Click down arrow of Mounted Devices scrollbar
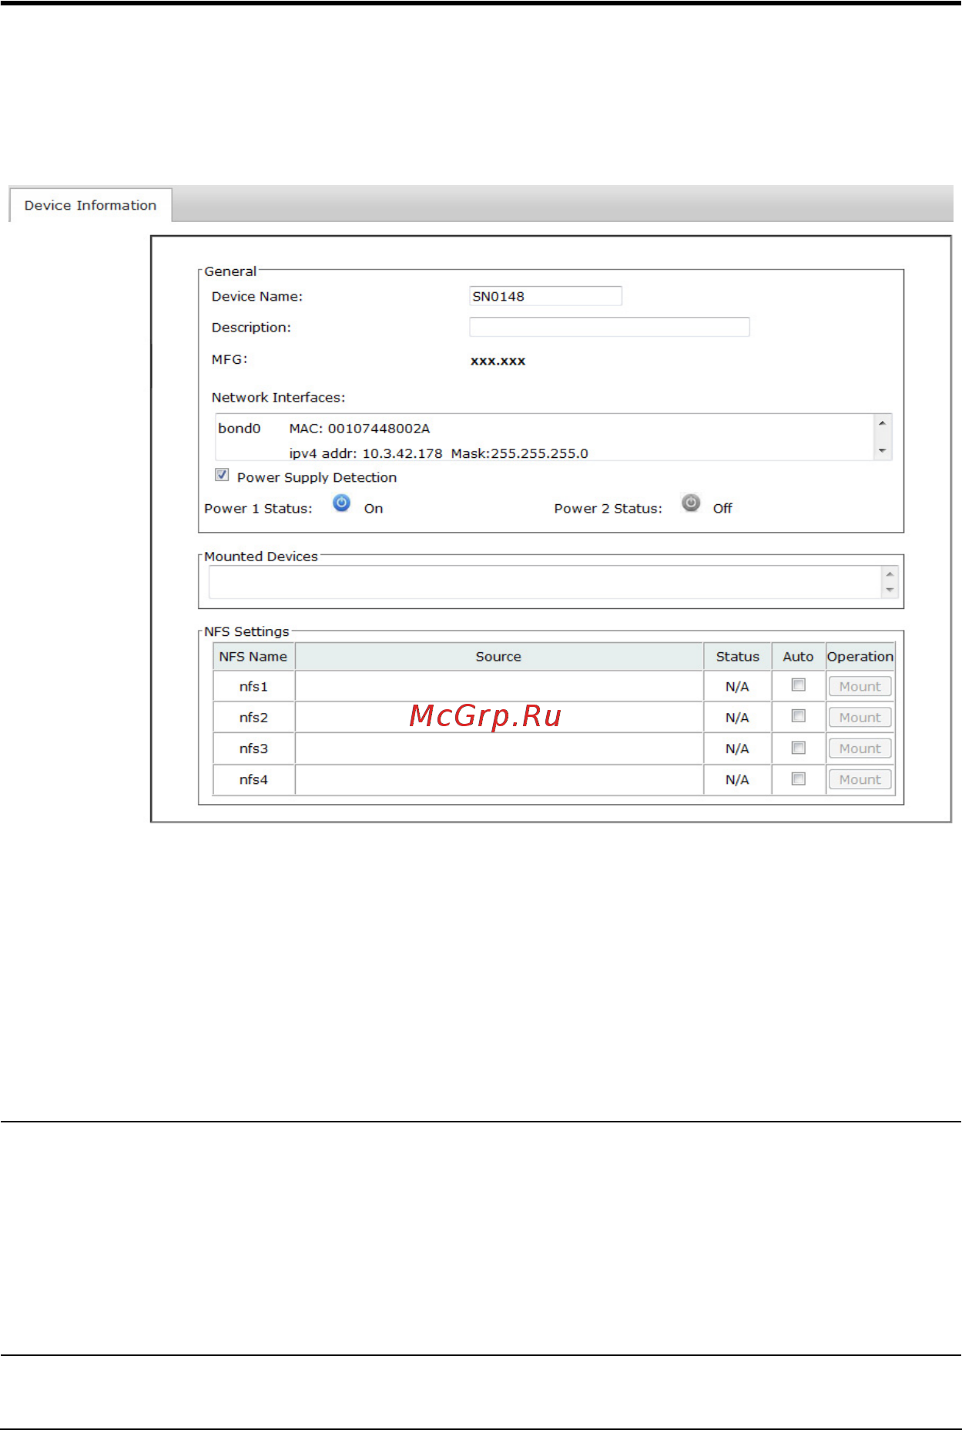Image resolution: width=962 pixels, height=1430 pixels. coord(890,591)
